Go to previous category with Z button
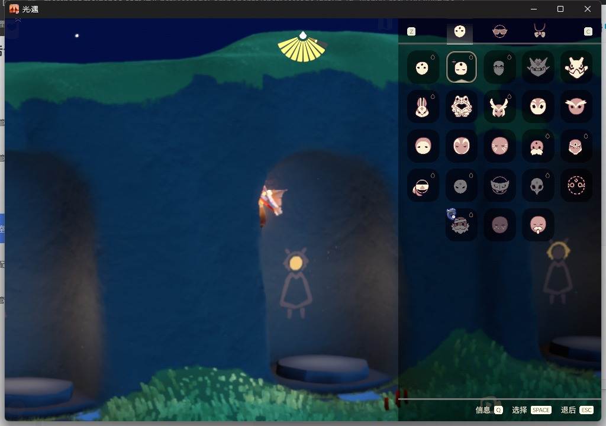 click(411, 32)
